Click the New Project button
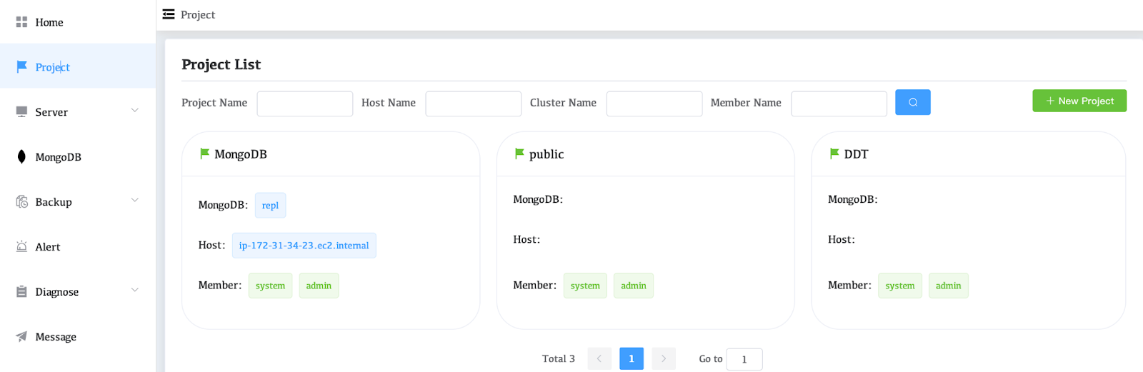Screen dimensions: 1143x372 tap(1079, 101)
